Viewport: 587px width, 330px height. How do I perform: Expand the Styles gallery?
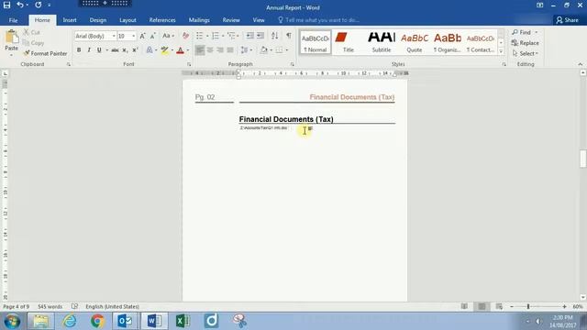point(501,51)
